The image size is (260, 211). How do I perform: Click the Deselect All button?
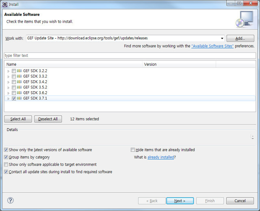click(48, 119)
